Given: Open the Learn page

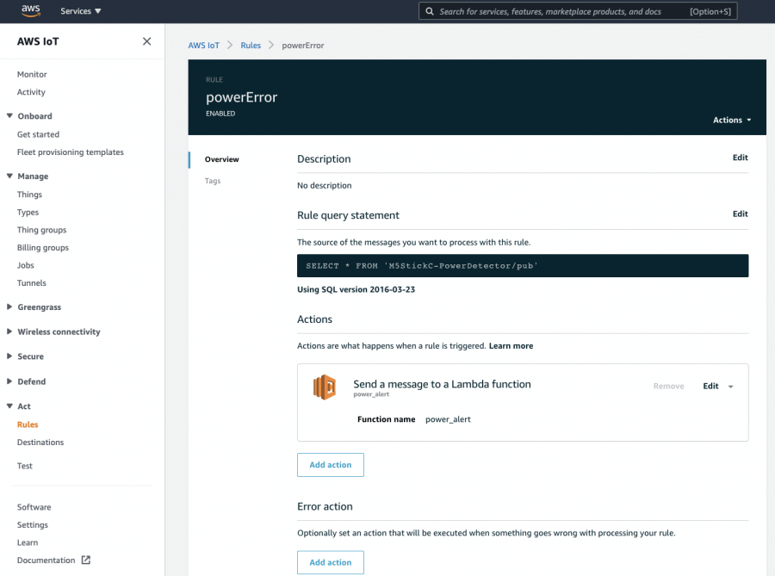Looking at the screenshot, I should [x=28, y=542].
